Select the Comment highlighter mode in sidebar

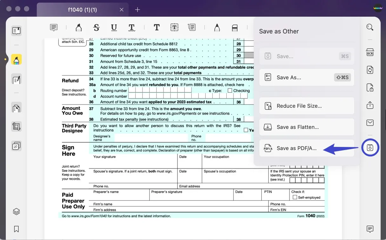17,60
